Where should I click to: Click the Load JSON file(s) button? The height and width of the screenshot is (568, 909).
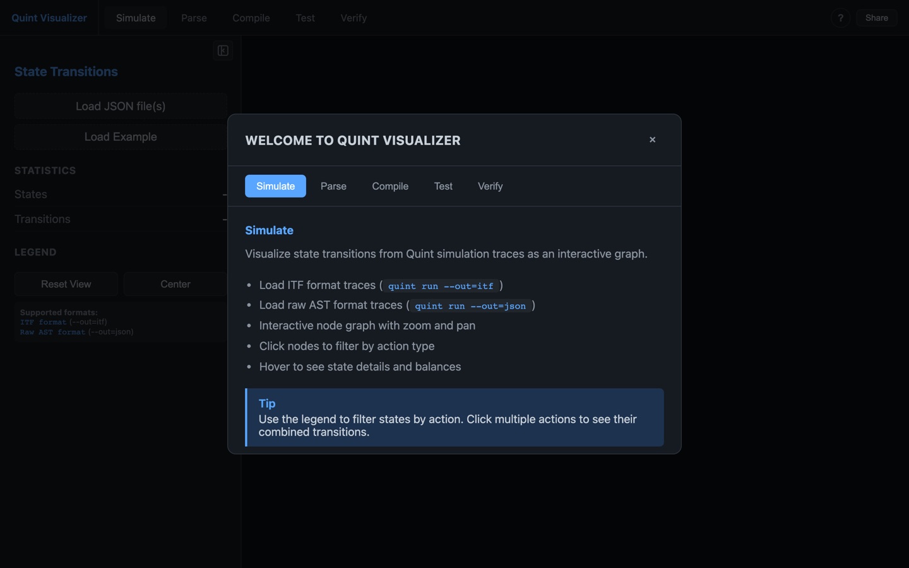pos(121,106)
